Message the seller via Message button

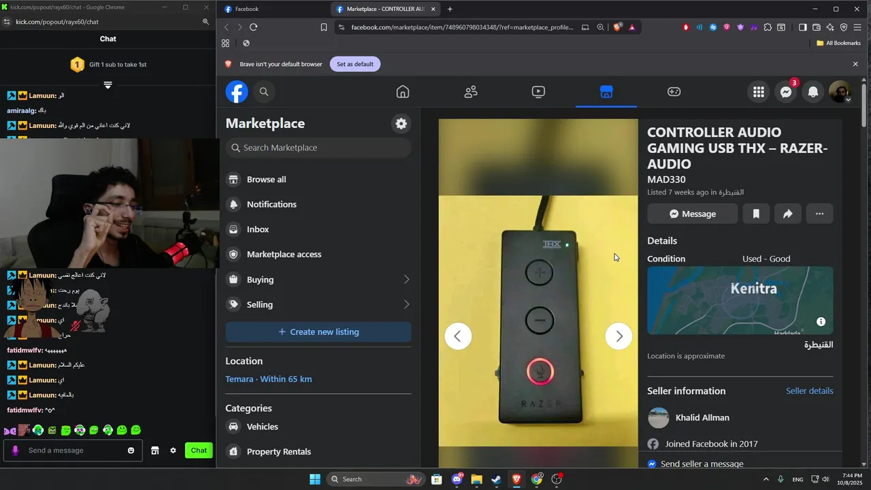pos(693,214)
